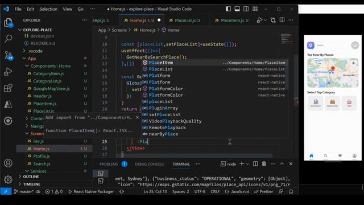The height and width of the screenshot is (205, 364).
Task: Click Home breadcrumb symbol in editor
Action: point(171,30)
